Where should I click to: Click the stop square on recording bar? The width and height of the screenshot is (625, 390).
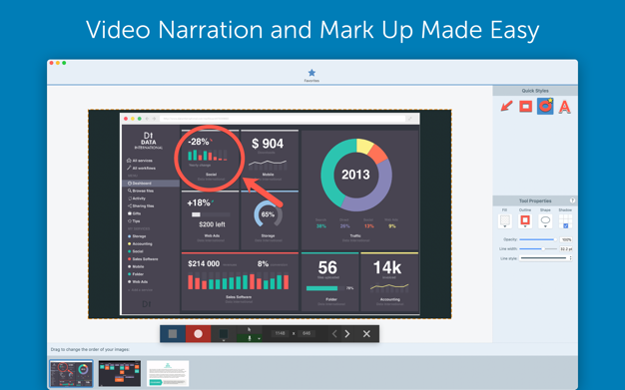[173, 334]
